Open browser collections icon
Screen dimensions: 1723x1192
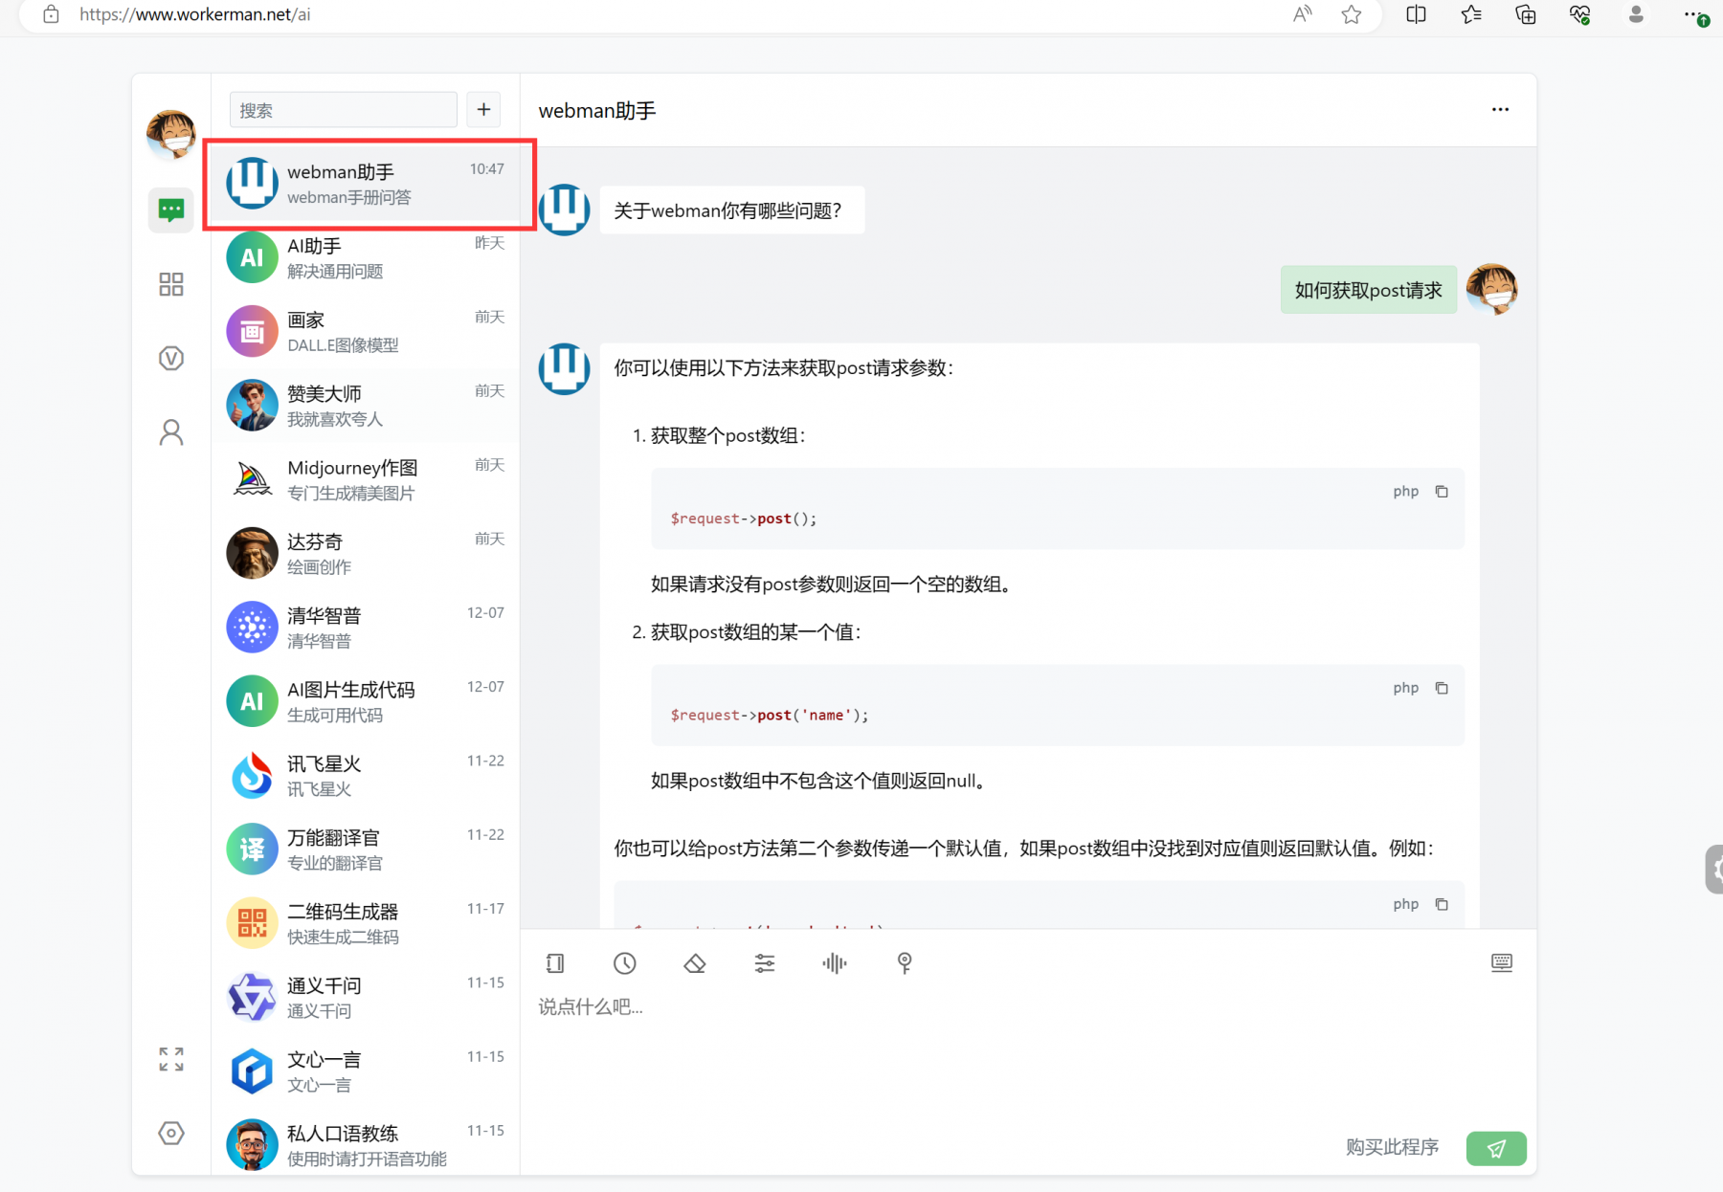coord(1526,14)
